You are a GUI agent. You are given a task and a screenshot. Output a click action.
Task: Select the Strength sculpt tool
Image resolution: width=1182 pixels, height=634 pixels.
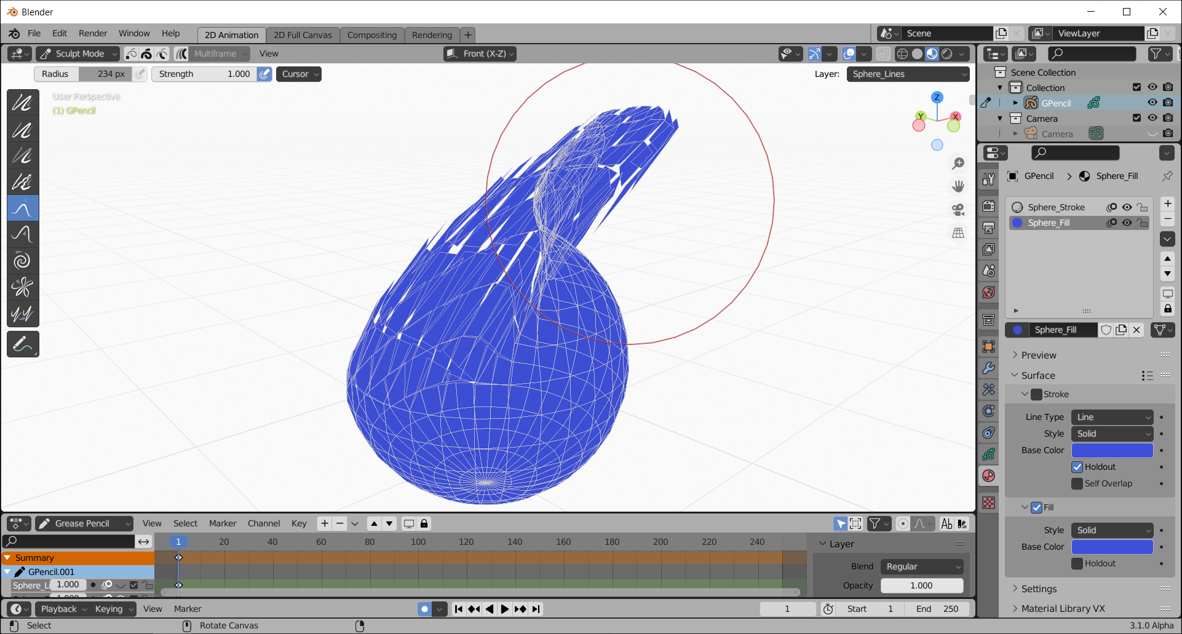pyautogui.click(x=23, y=156)
